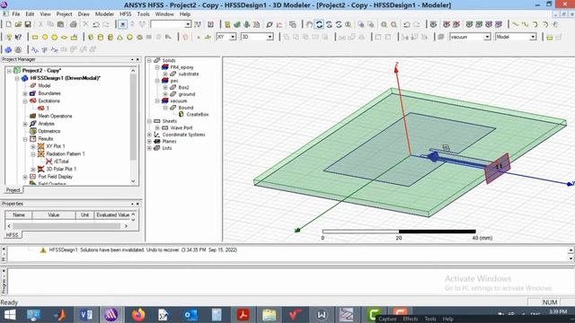The image size is (575, 323).
Task: Select the Draw Rectangle tool
Action: pos(35,37)
